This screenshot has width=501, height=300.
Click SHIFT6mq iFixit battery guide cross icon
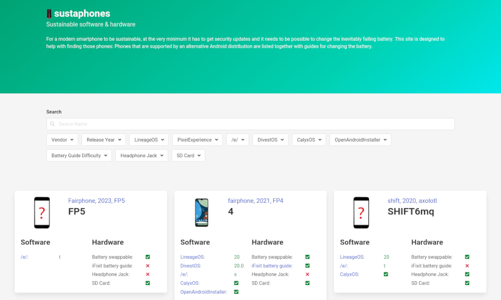pos(467,266)
